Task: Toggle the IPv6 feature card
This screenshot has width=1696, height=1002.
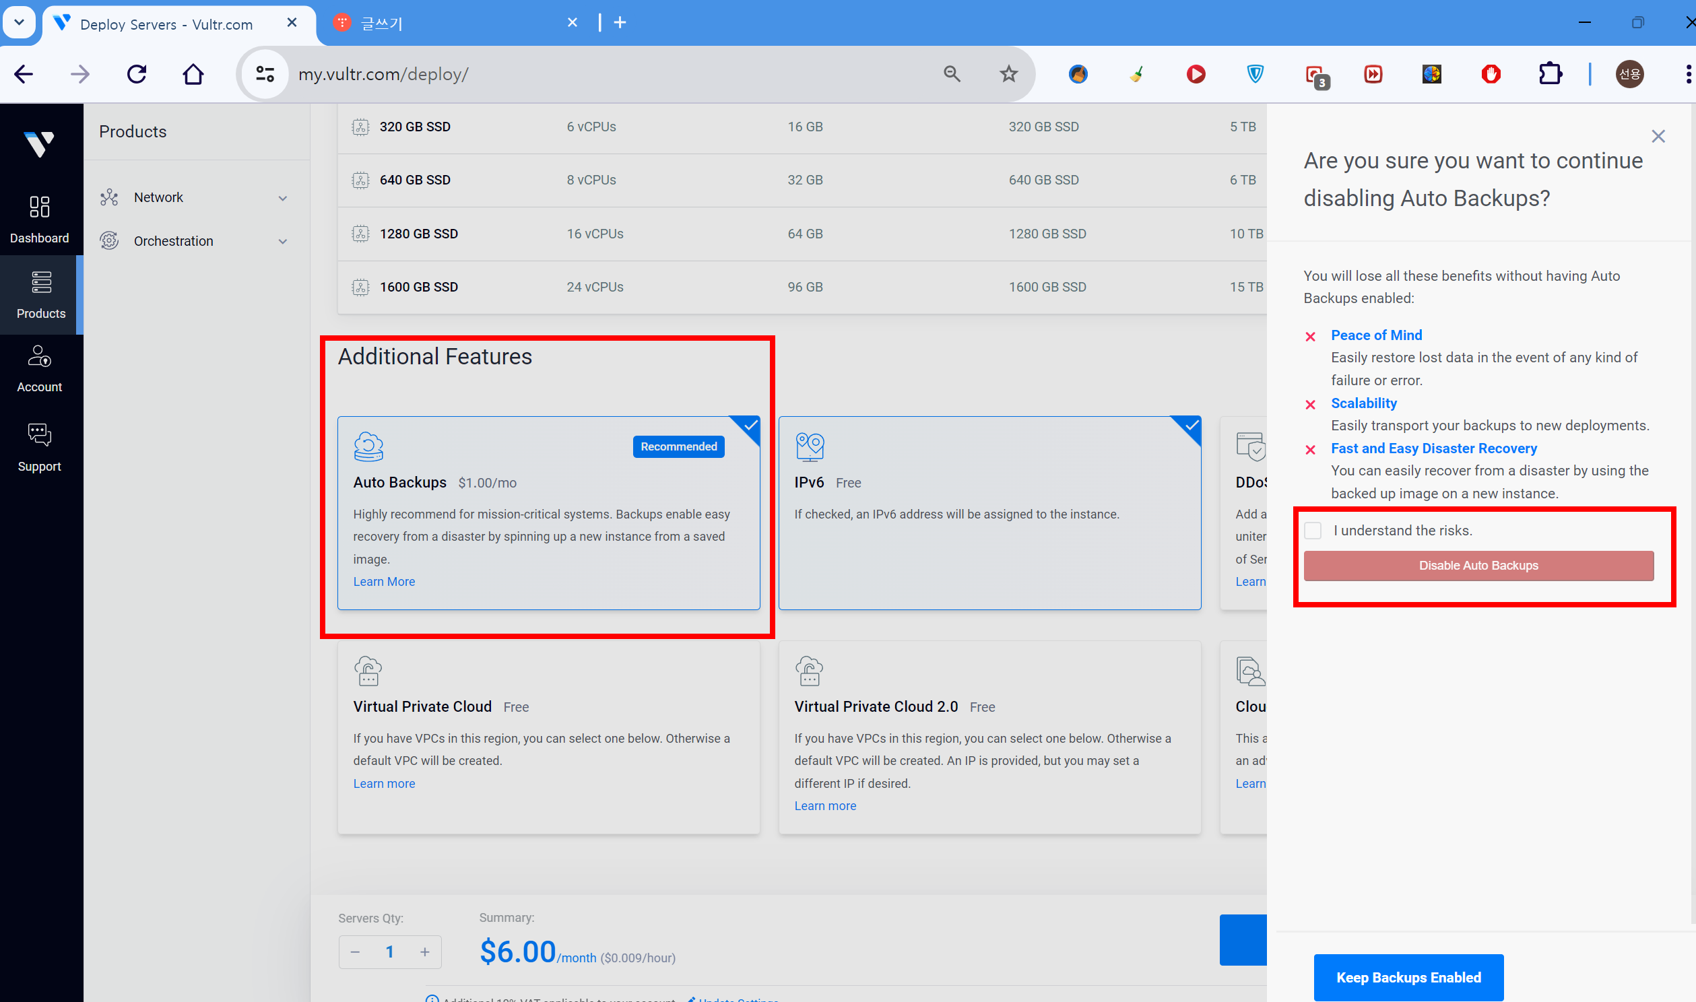Action: (990, 513)
